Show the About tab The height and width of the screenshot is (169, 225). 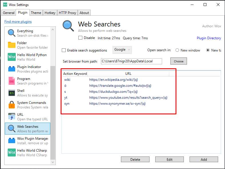[84, 13]
